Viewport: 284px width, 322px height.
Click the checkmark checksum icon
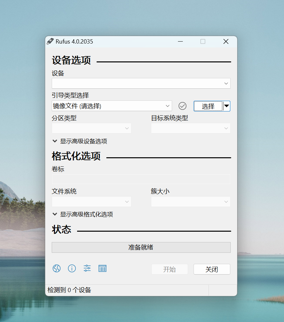pos(183,106)
